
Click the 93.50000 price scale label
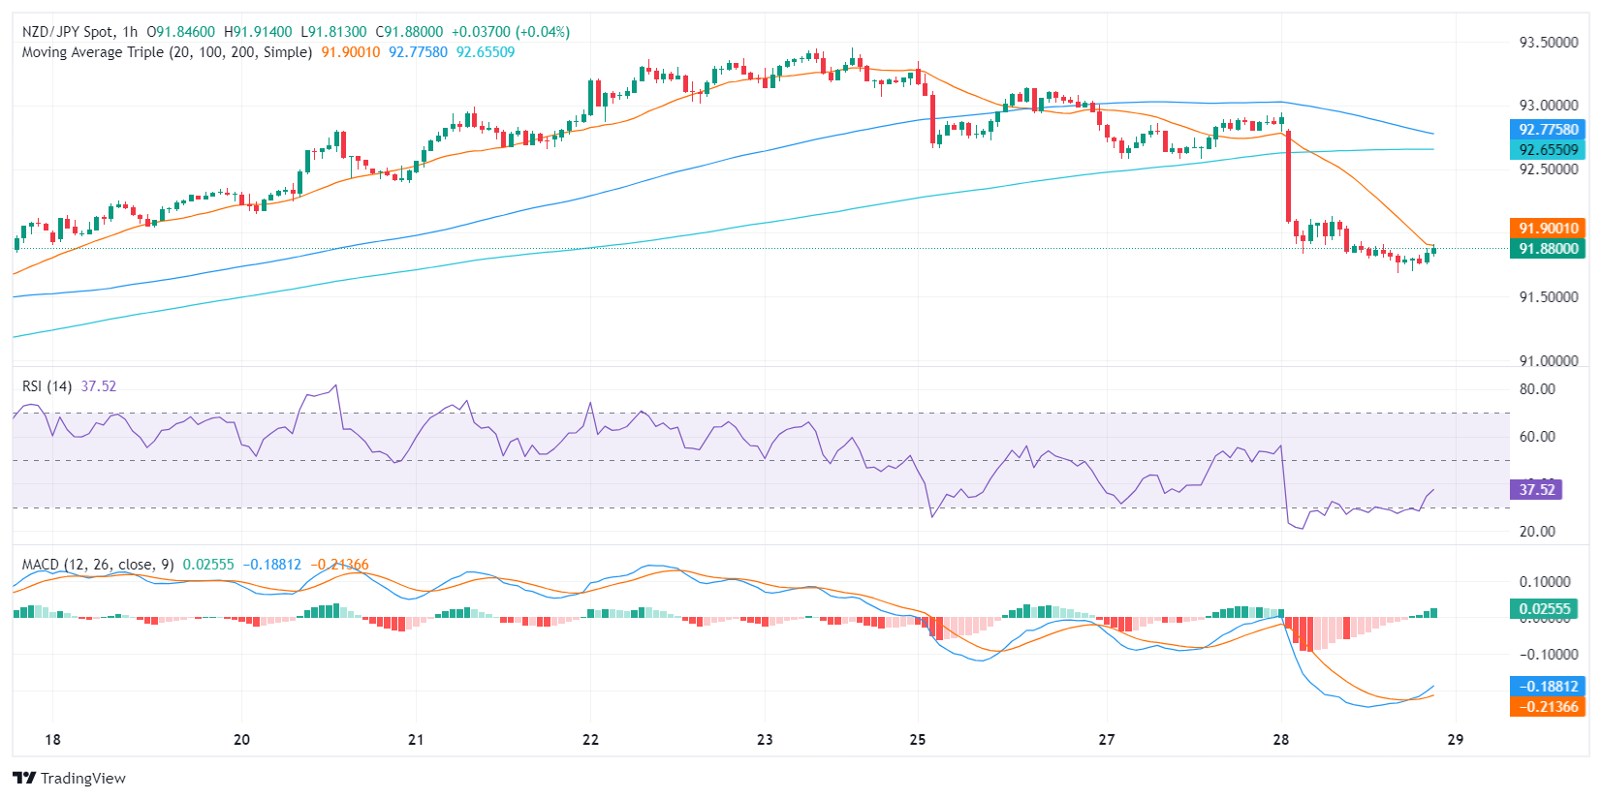(1548, 43)
